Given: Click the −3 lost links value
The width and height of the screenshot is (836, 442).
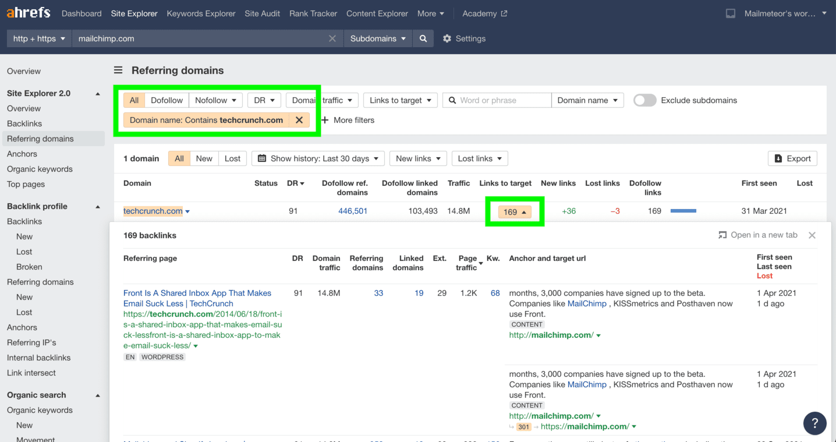Looking at the screenshot, I should [615, 211].
